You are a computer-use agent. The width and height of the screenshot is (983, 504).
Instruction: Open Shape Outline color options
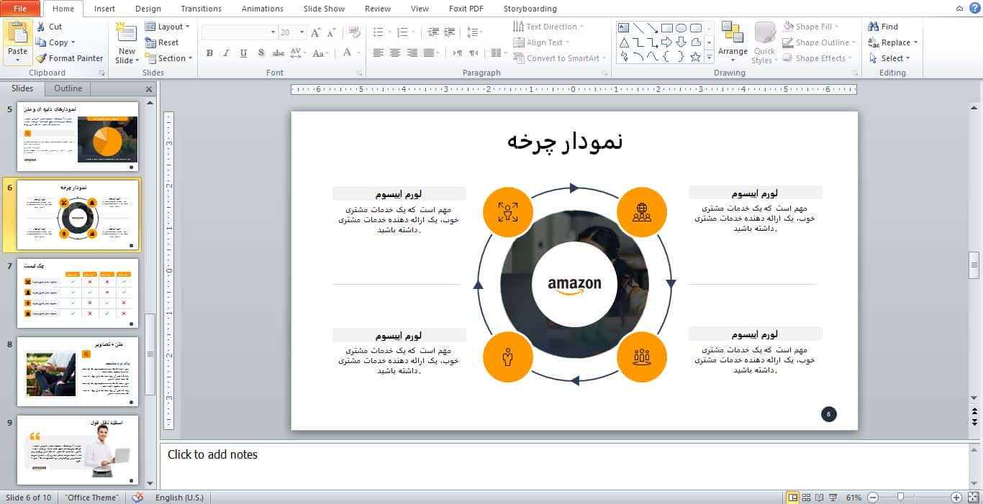tap(820, 42)
